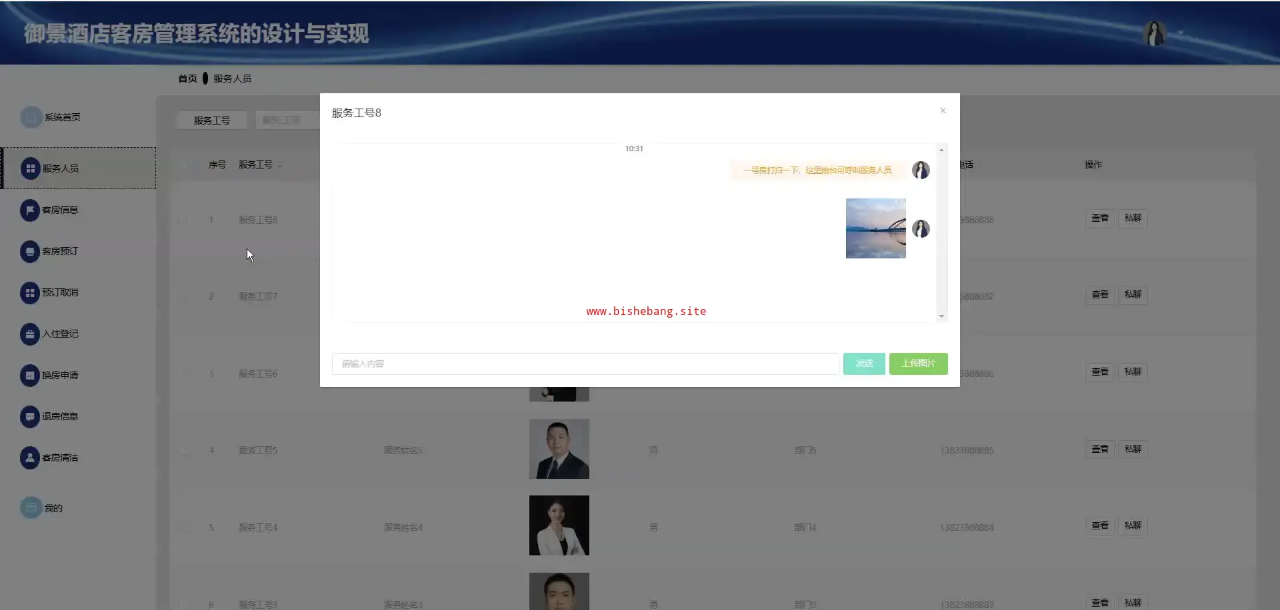Check the row 服务工号8 checkbox
This screenshot has height=610, width=1280.
point(183,220)
